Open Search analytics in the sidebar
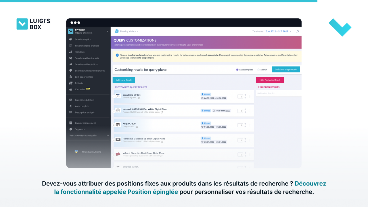This screenshot has height=207, width=368. [83, 39]
